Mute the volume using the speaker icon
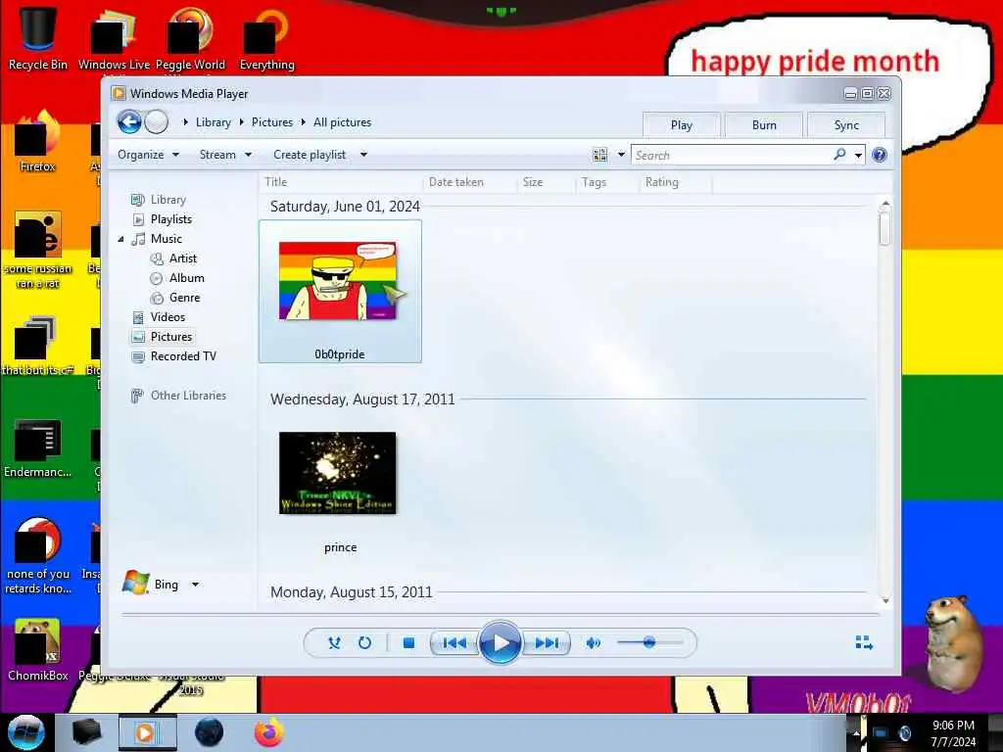Image resolution: width=1003 pixels, height=752 pixels. 593,642
